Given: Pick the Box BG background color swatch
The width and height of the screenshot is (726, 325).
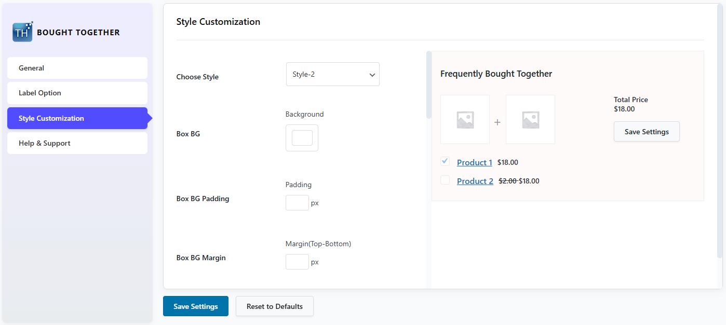Looking at the screenshot, I should pyautogui.click(x=302, y=138).
